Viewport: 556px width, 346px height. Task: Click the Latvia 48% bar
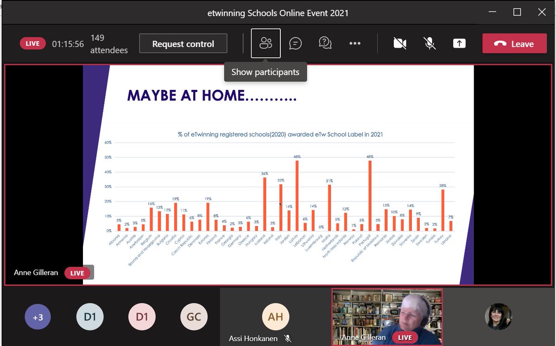297,195
